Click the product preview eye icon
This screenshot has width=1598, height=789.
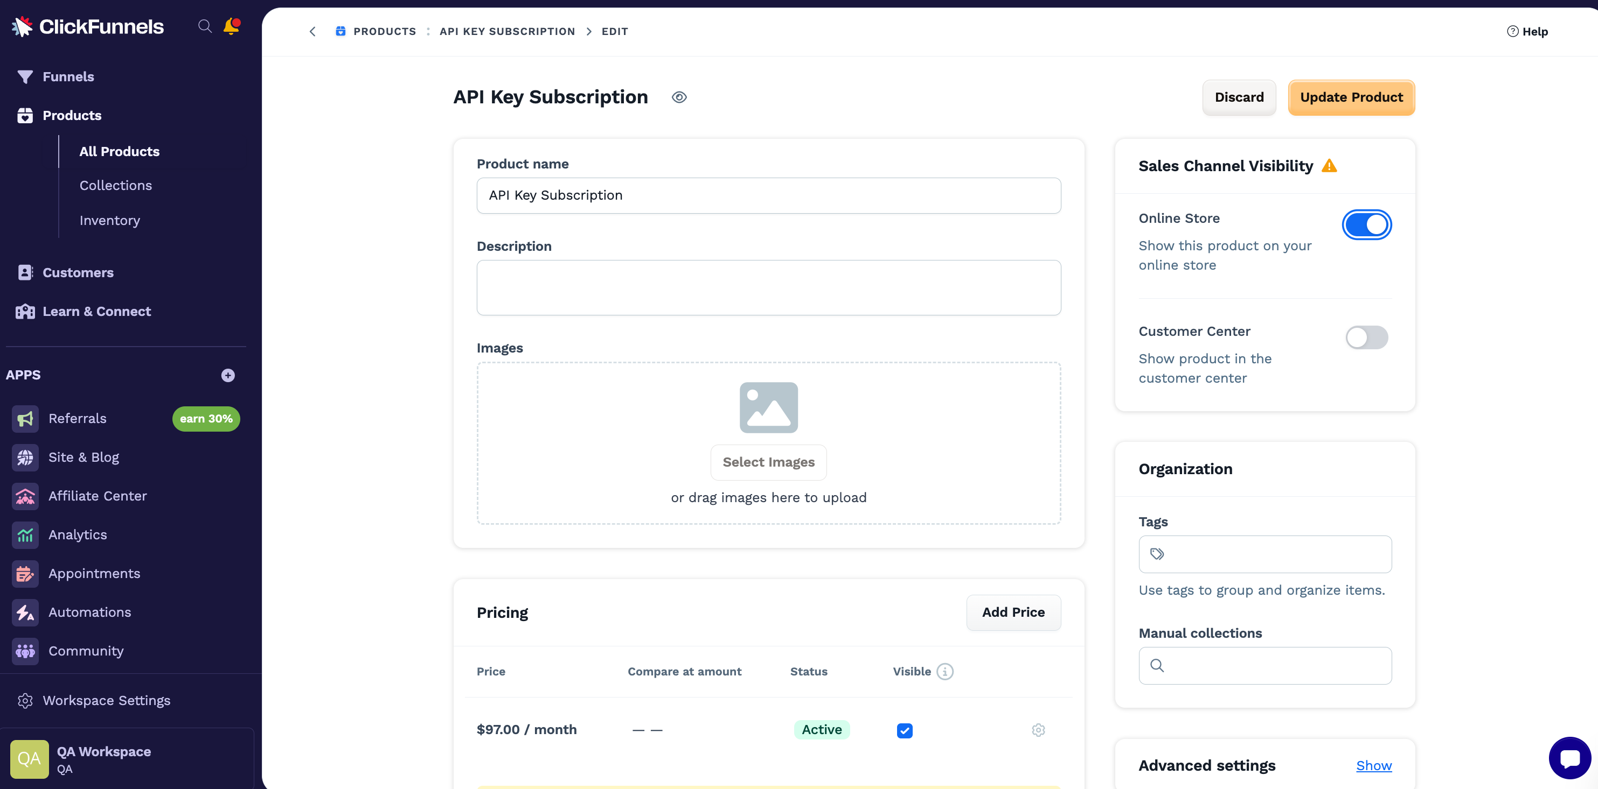tap(679, 97)
